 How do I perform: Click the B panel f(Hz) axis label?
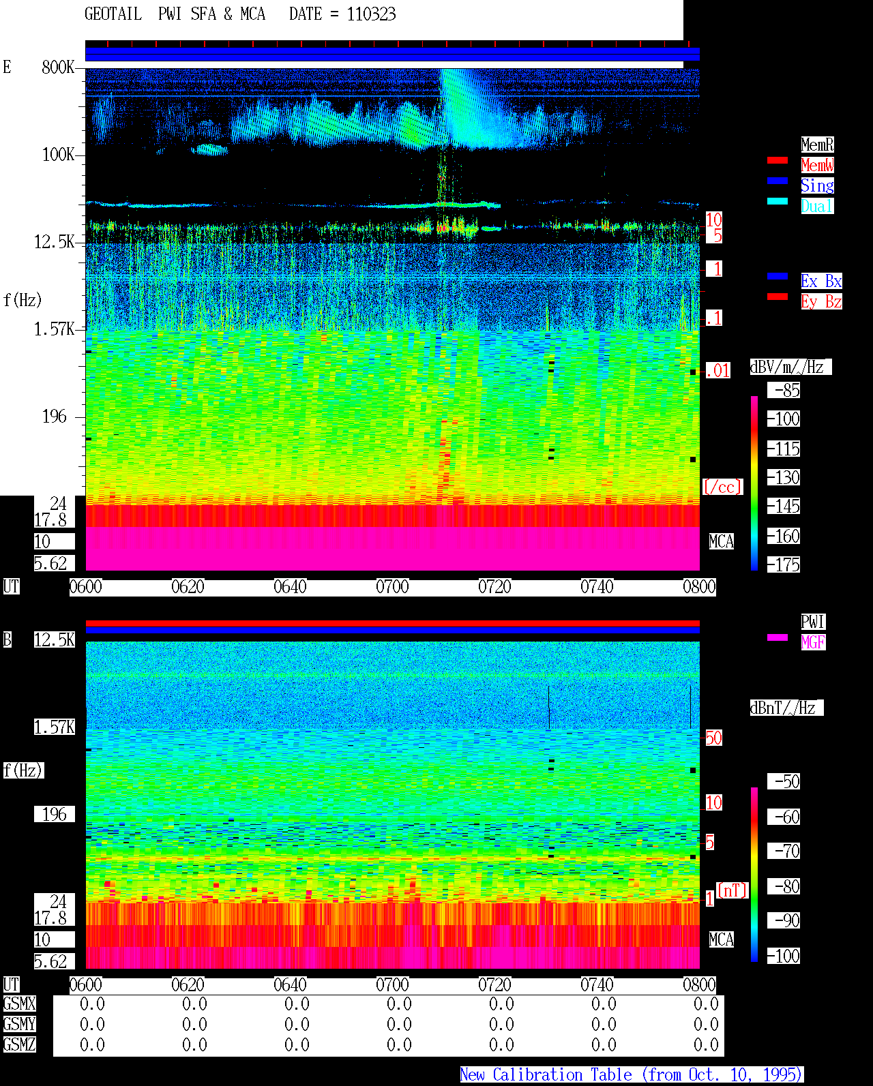coord(23,770)
